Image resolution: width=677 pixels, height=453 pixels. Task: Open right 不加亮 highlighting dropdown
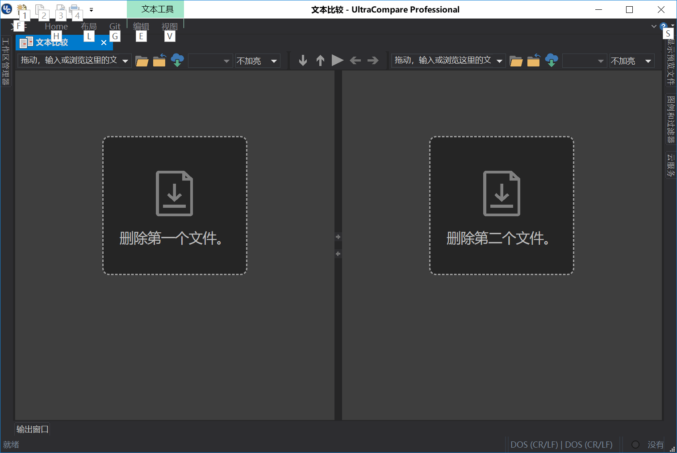click(632, 61)
